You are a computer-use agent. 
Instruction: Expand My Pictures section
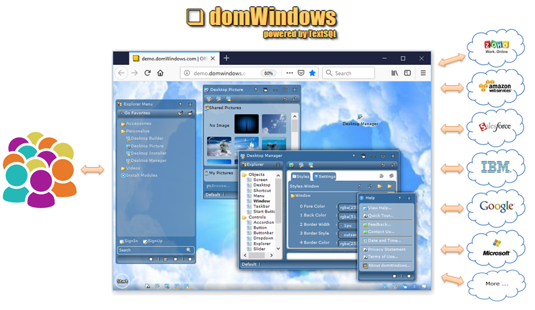point(219,173)
